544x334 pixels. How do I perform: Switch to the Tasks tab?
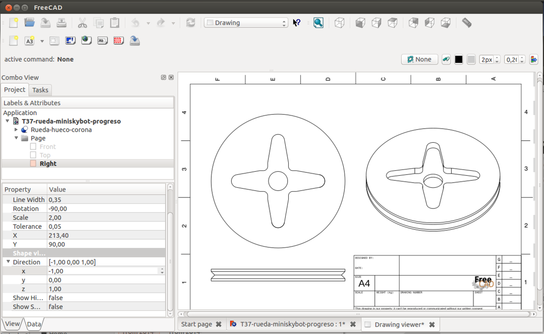[40, 90]
